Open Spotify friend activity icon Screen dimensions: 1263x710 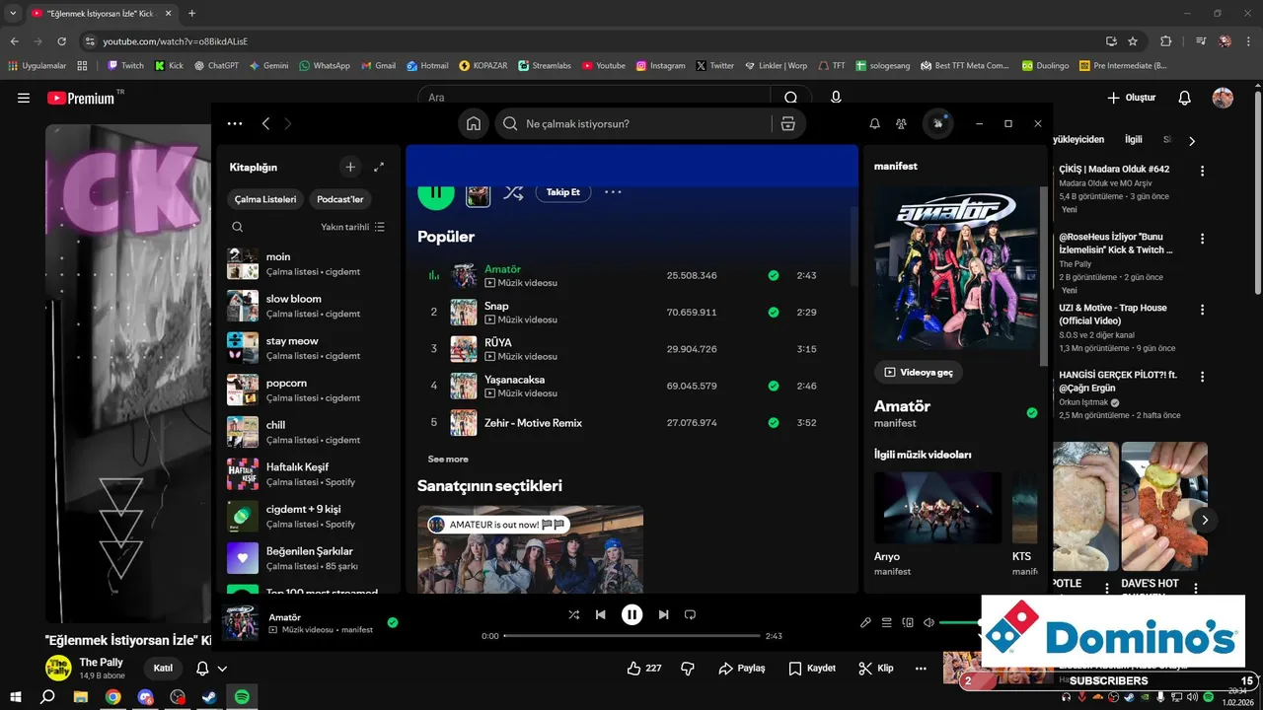pos(901,124)
